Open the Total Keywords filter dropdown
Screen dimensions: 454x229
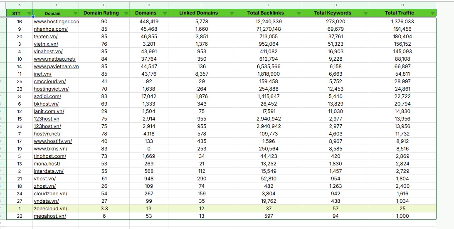pyautogui.click(x=365, y=13)
